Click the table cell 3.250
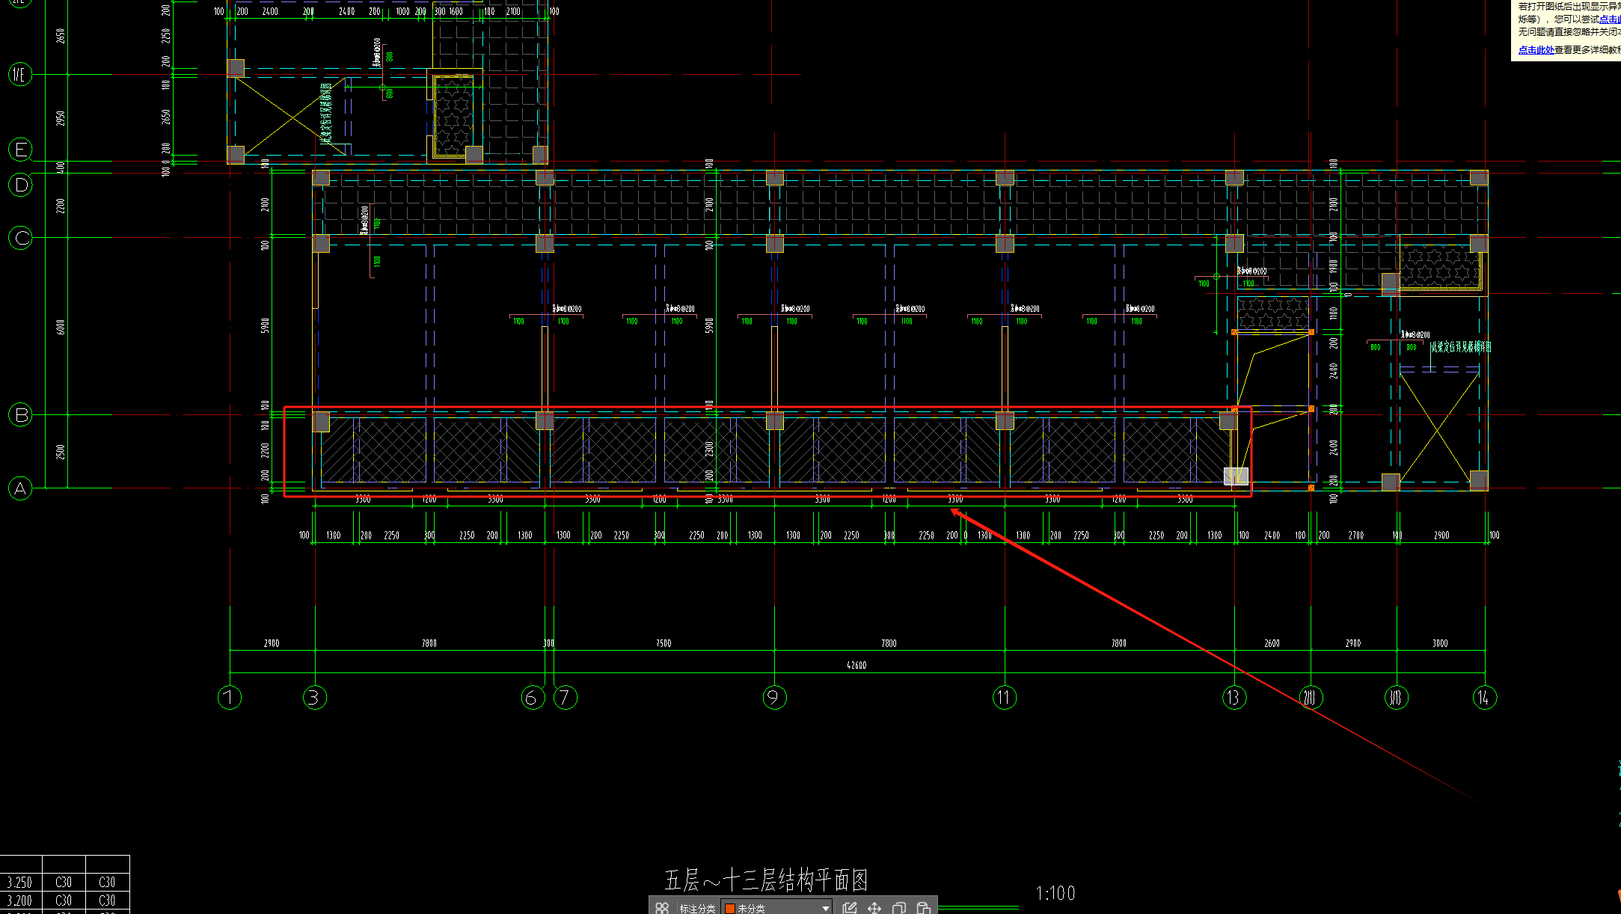Screen dimensions: 1621x914 point(20,883)
